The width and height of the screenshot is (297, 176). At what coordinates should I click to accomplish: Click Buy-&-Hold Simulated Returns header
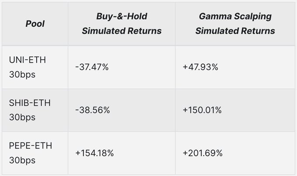(x=121, y=24)
